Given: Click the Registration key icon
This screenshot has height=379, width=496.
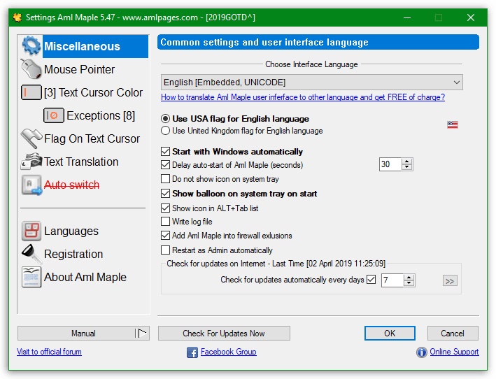Looking at the screenshot, I should (31, 254).
